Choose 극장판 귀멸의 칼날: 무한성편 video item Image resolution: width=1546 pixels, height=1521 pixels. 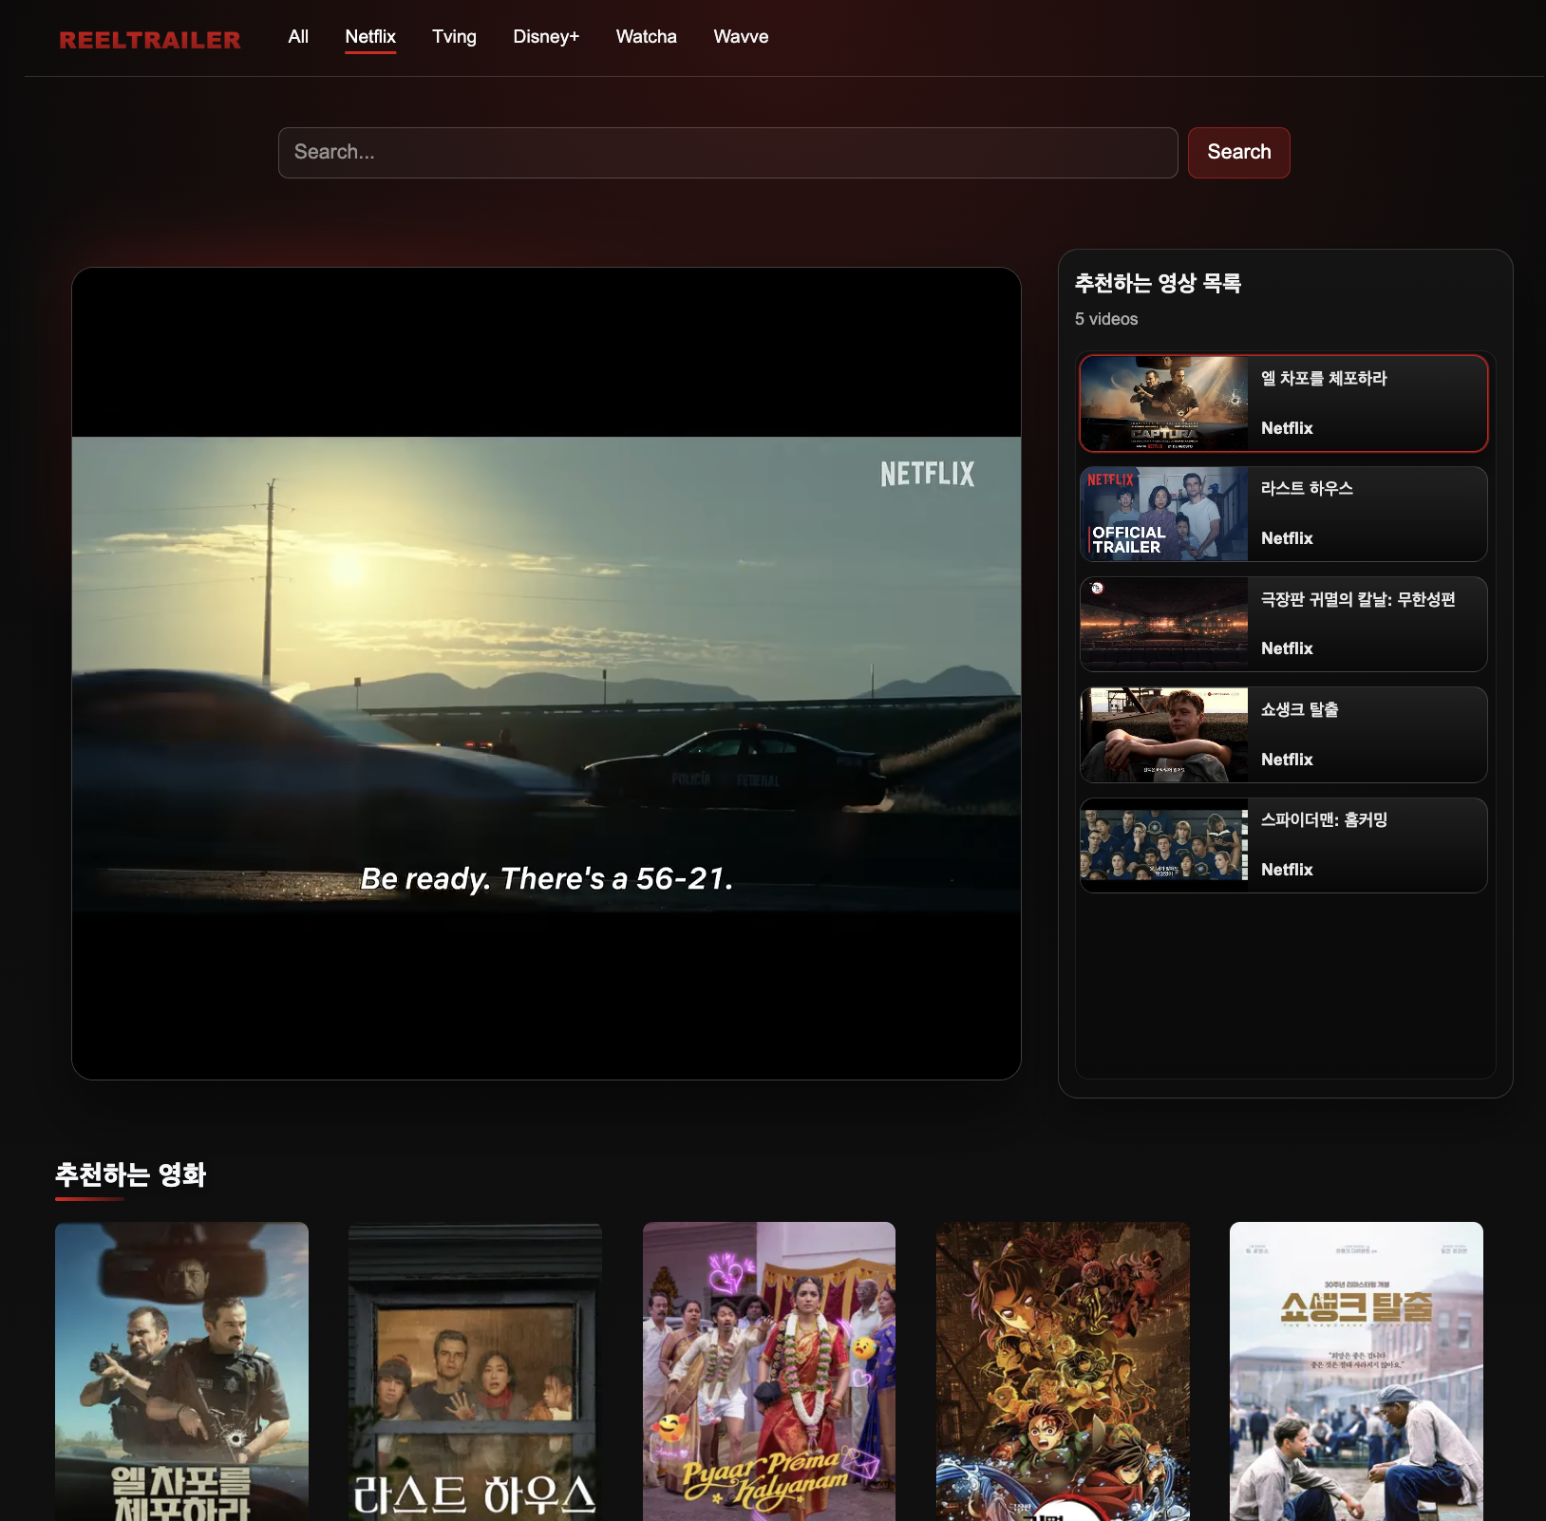point(1284,624)
